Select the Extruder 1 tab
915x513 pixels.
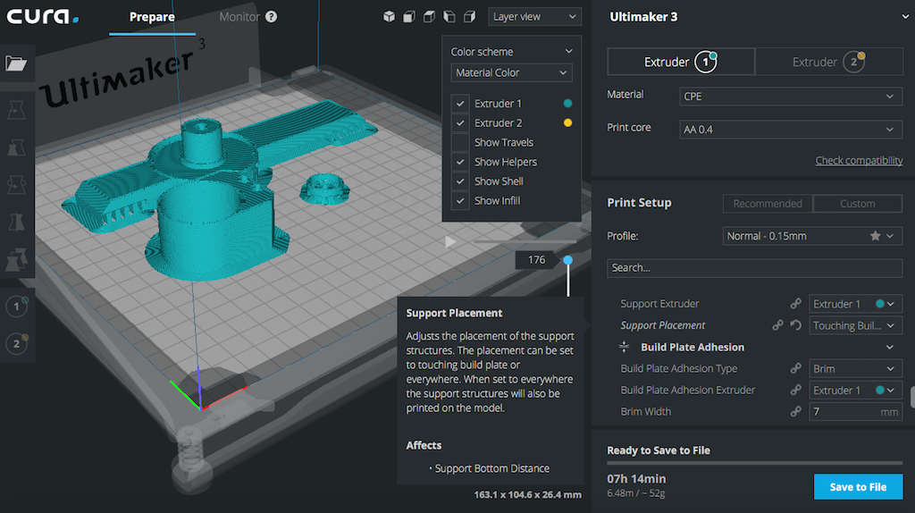(681, 62)
